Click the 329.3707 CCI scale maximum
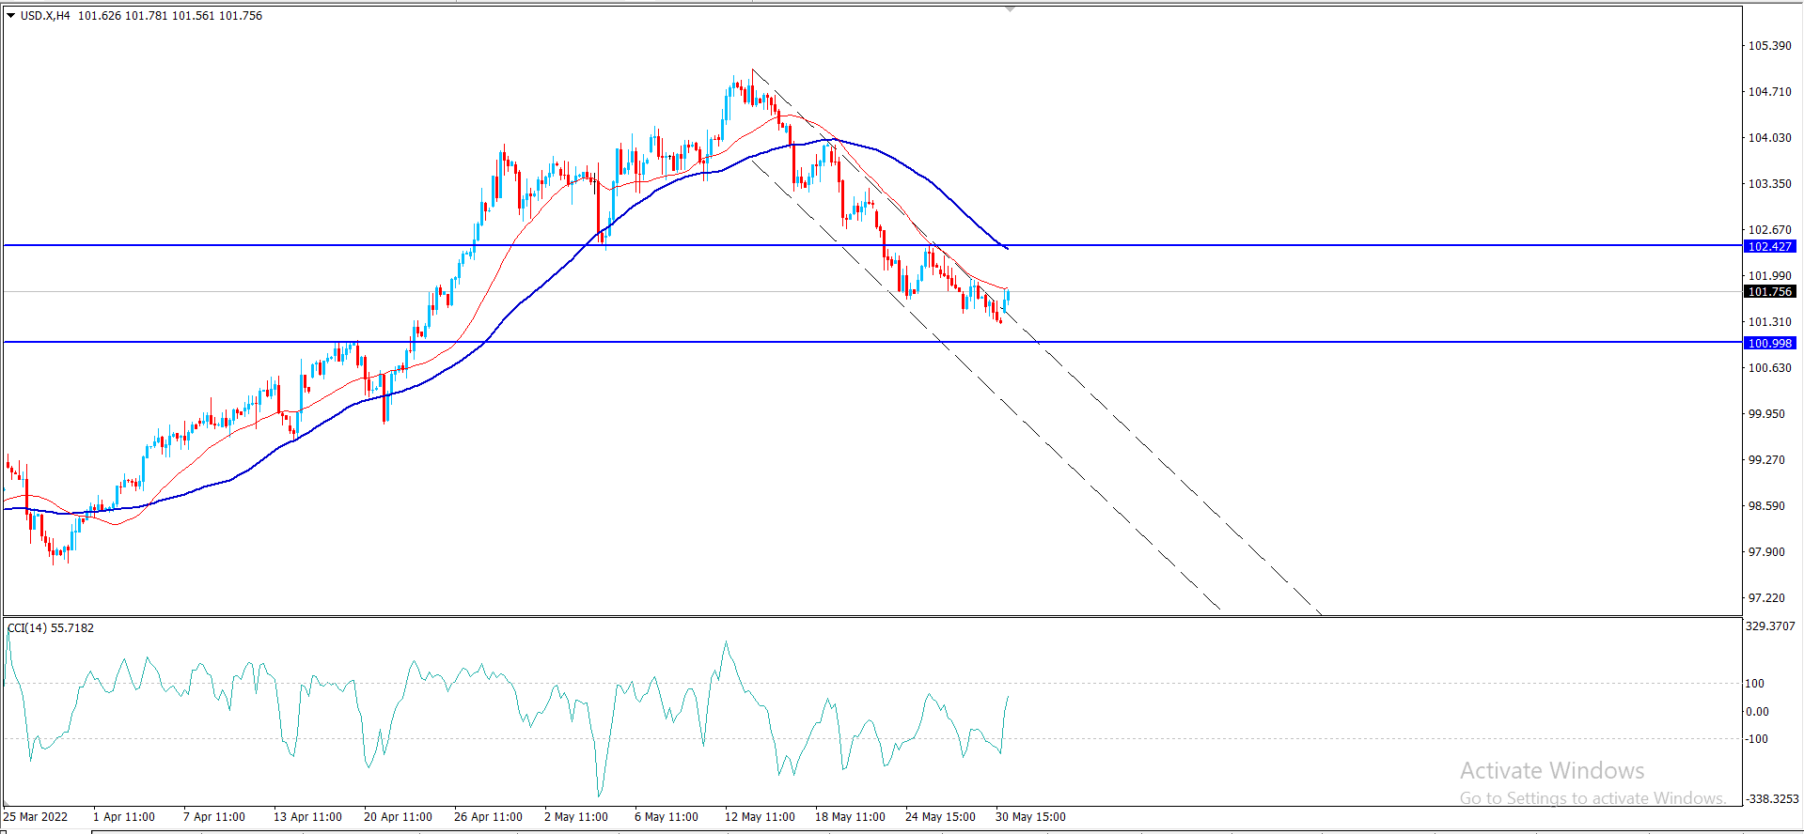Screen dimensions: 1804x834 click(1769, 626)
